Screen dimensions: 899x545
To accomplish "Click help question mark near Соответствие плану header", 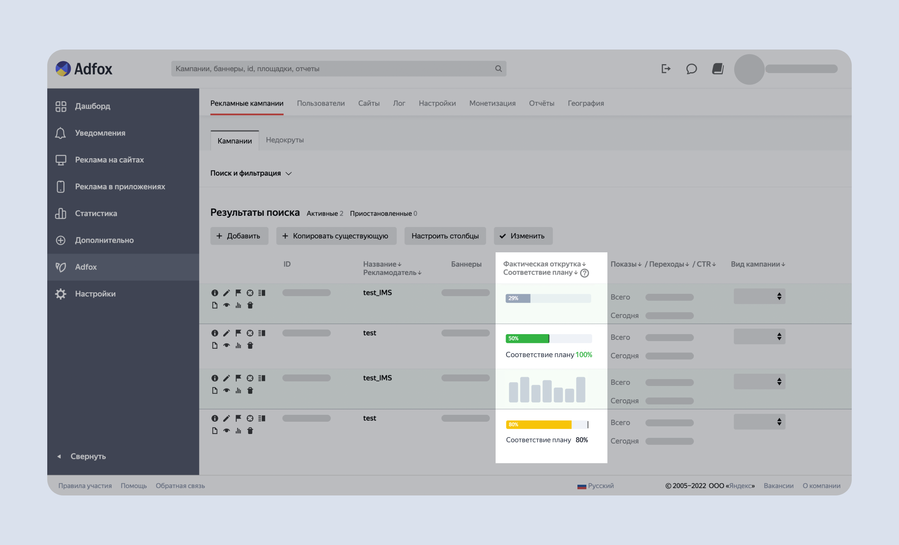I will [x=584, y=273].
